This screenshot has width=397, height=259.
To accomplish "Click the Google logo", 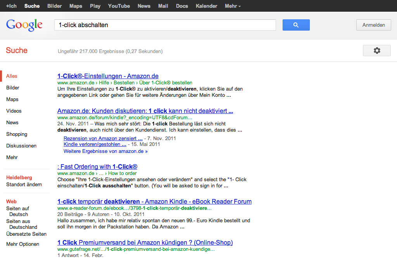I will pos(24,25).
